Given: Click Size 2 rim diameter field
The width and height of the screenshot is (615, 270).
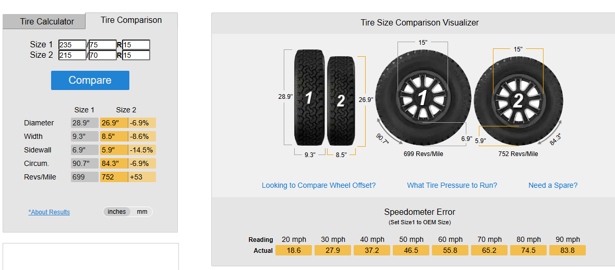Looking at the screenshot, I should coord(136,55).
